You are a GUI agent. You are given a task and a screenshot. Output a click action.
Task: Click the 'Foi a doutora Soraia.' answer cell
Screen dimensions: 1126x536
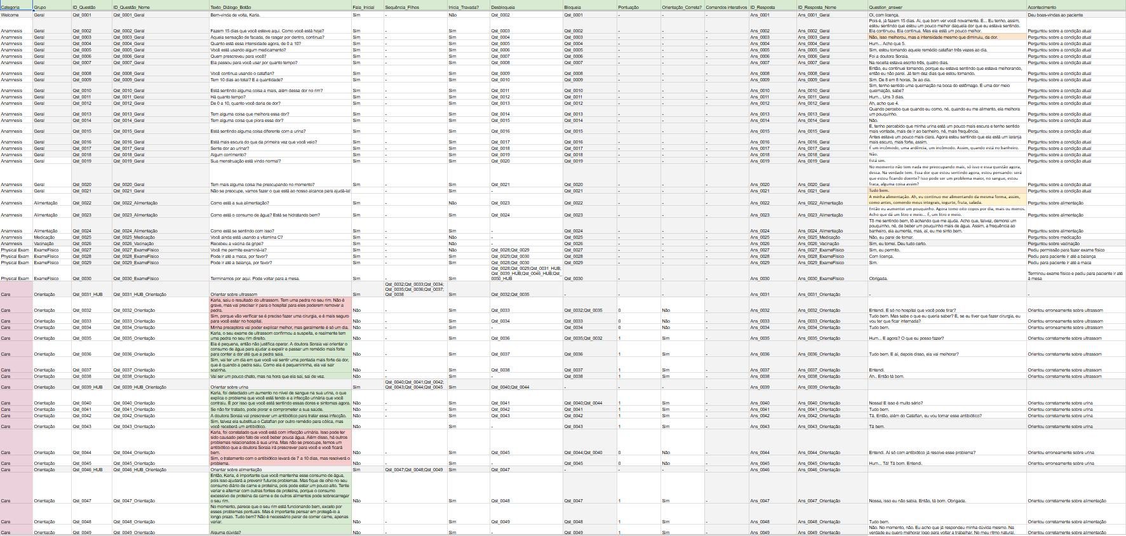click(947, 57)
